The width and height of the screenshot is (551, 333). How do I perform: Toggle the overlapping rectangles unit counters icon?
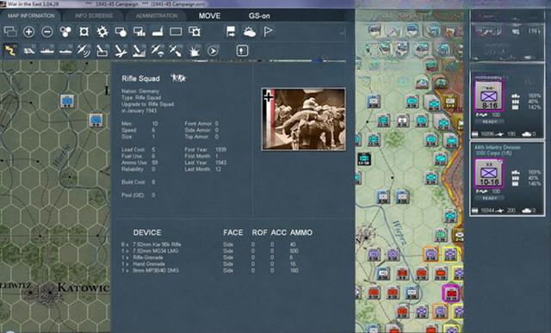tap(10, 32)
